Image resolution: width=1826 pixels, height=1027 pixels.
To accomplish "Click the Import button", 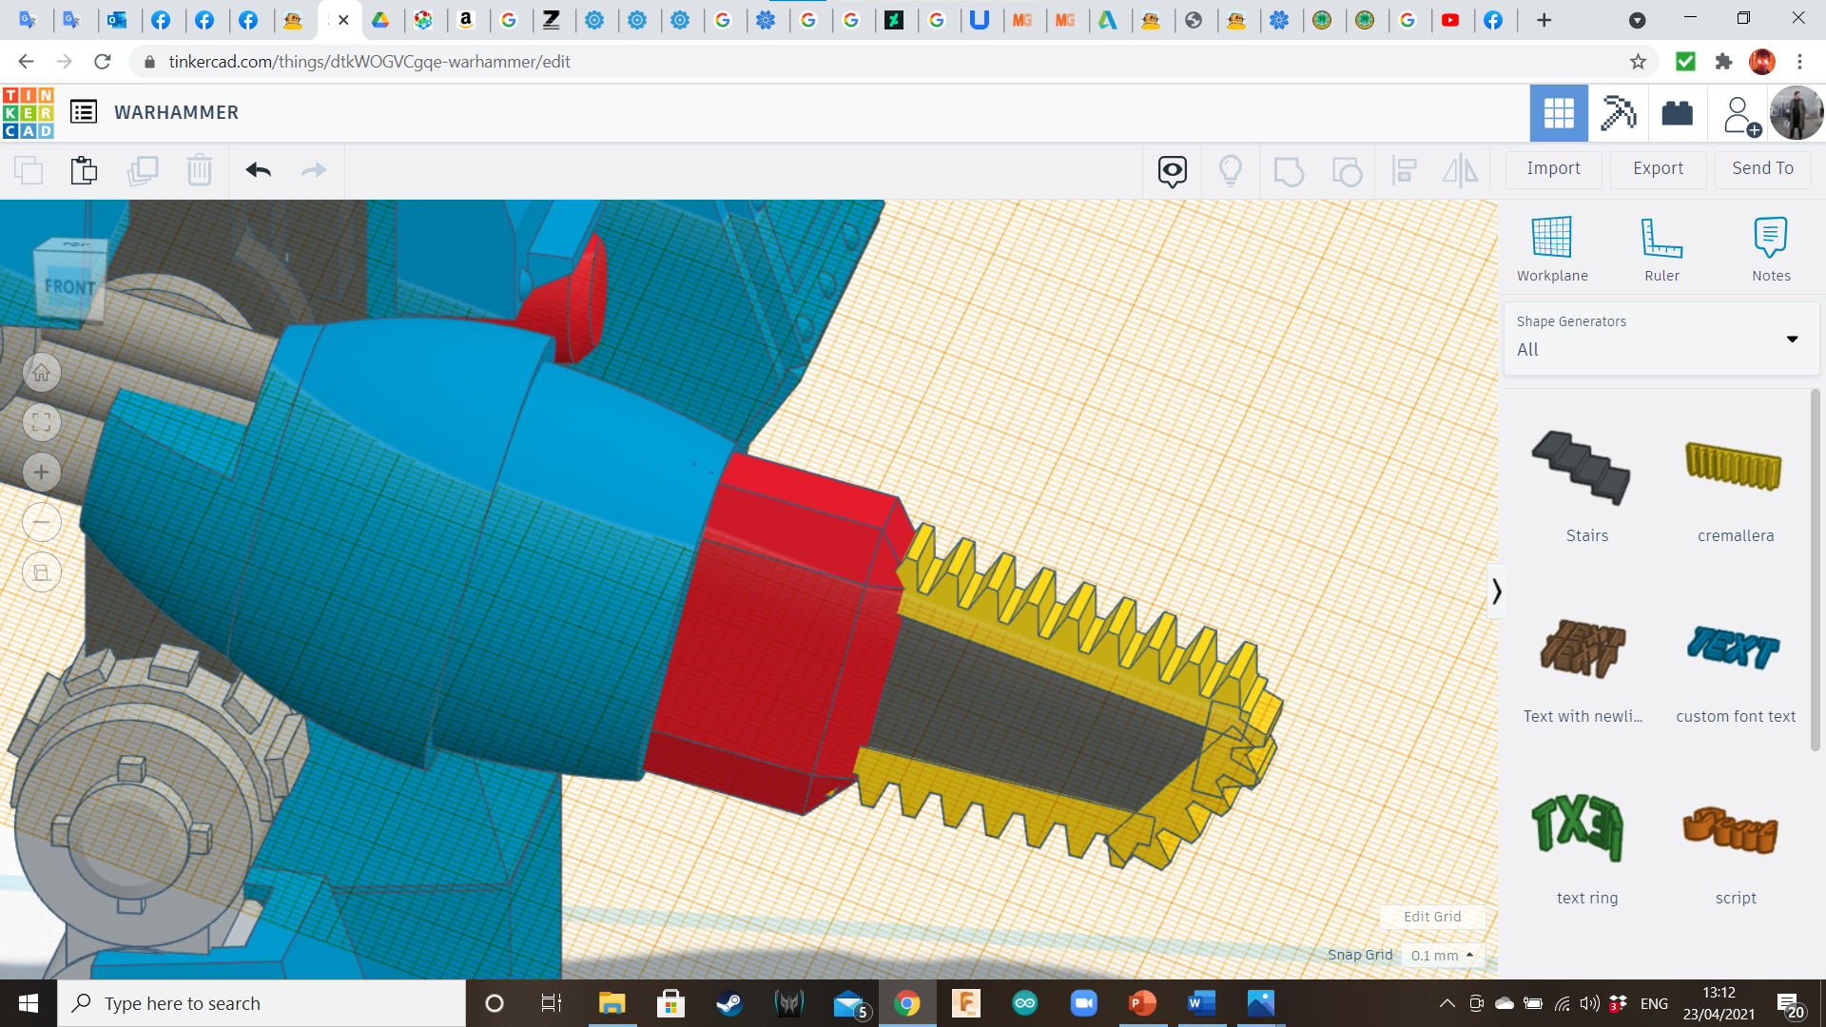I will [x=1553, y=168].
